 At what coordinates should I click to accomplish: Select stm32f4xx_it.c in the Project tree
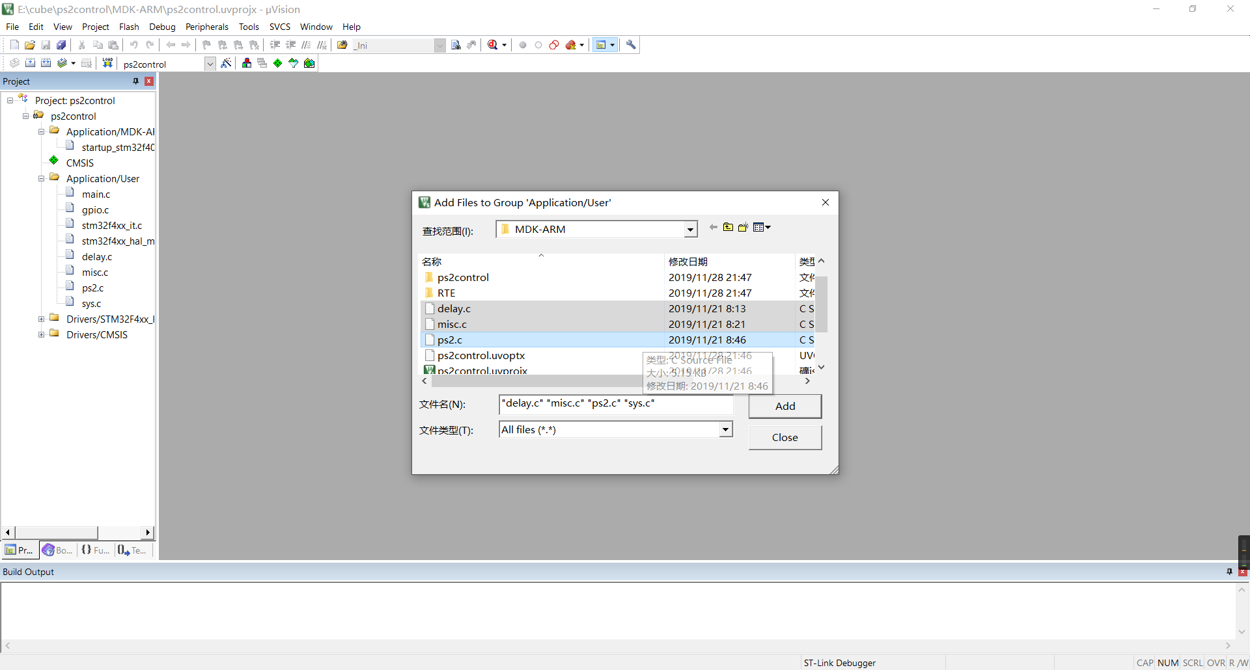point(112,225)
